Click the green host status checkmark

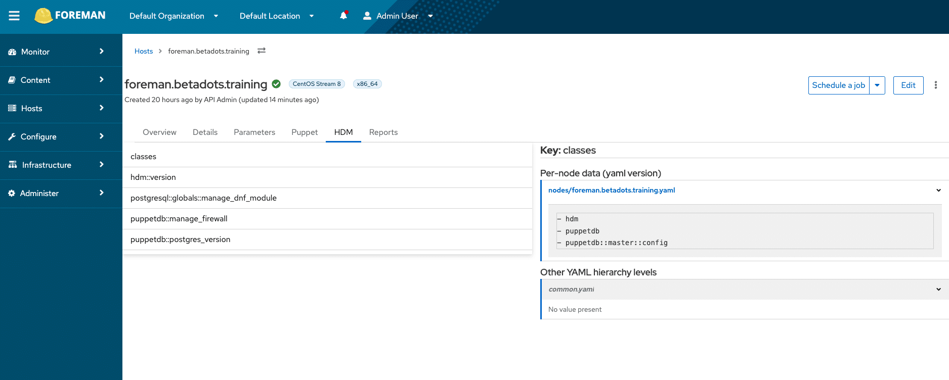point(276,84)
